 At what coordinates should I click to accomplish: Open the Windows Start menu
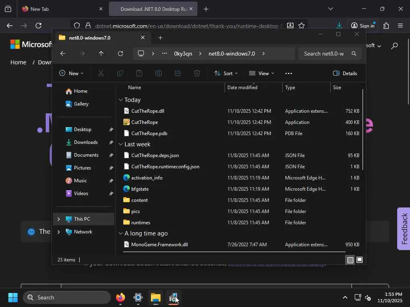[x=13, y=297]
